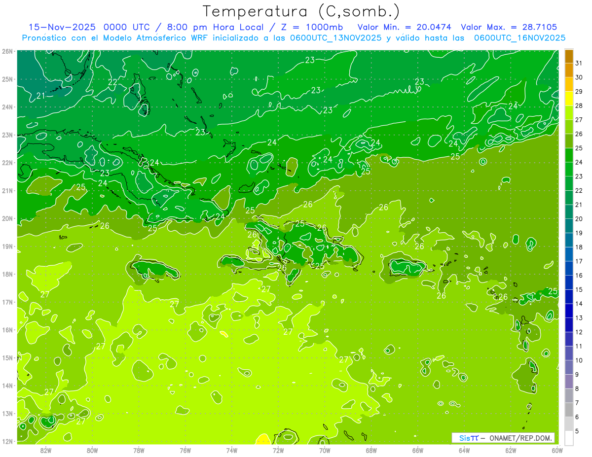This screenshot has width=592, height=457.
Task: Click the 24N latitude axis label
Action: [x=7, y=107]
